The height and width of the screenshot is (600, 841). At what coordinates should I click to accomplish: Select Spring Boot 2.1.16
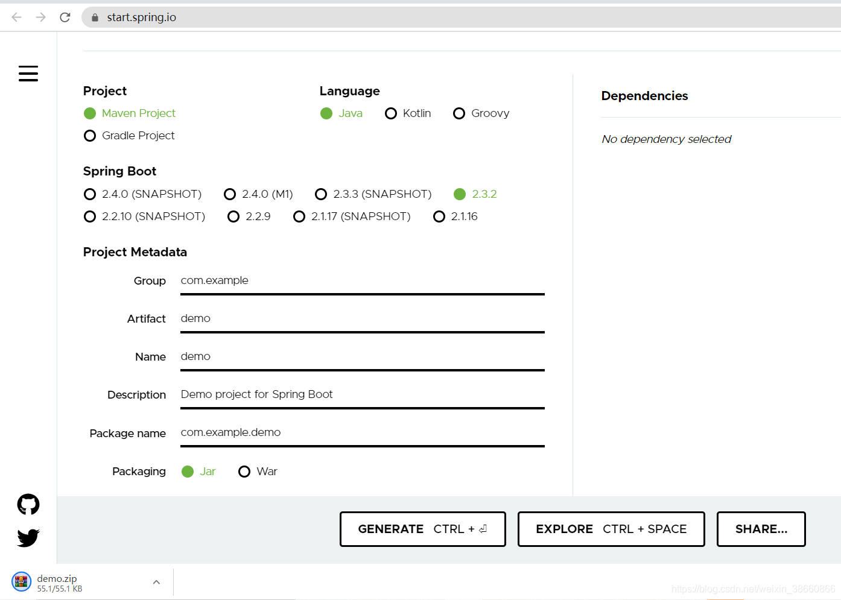455,216
